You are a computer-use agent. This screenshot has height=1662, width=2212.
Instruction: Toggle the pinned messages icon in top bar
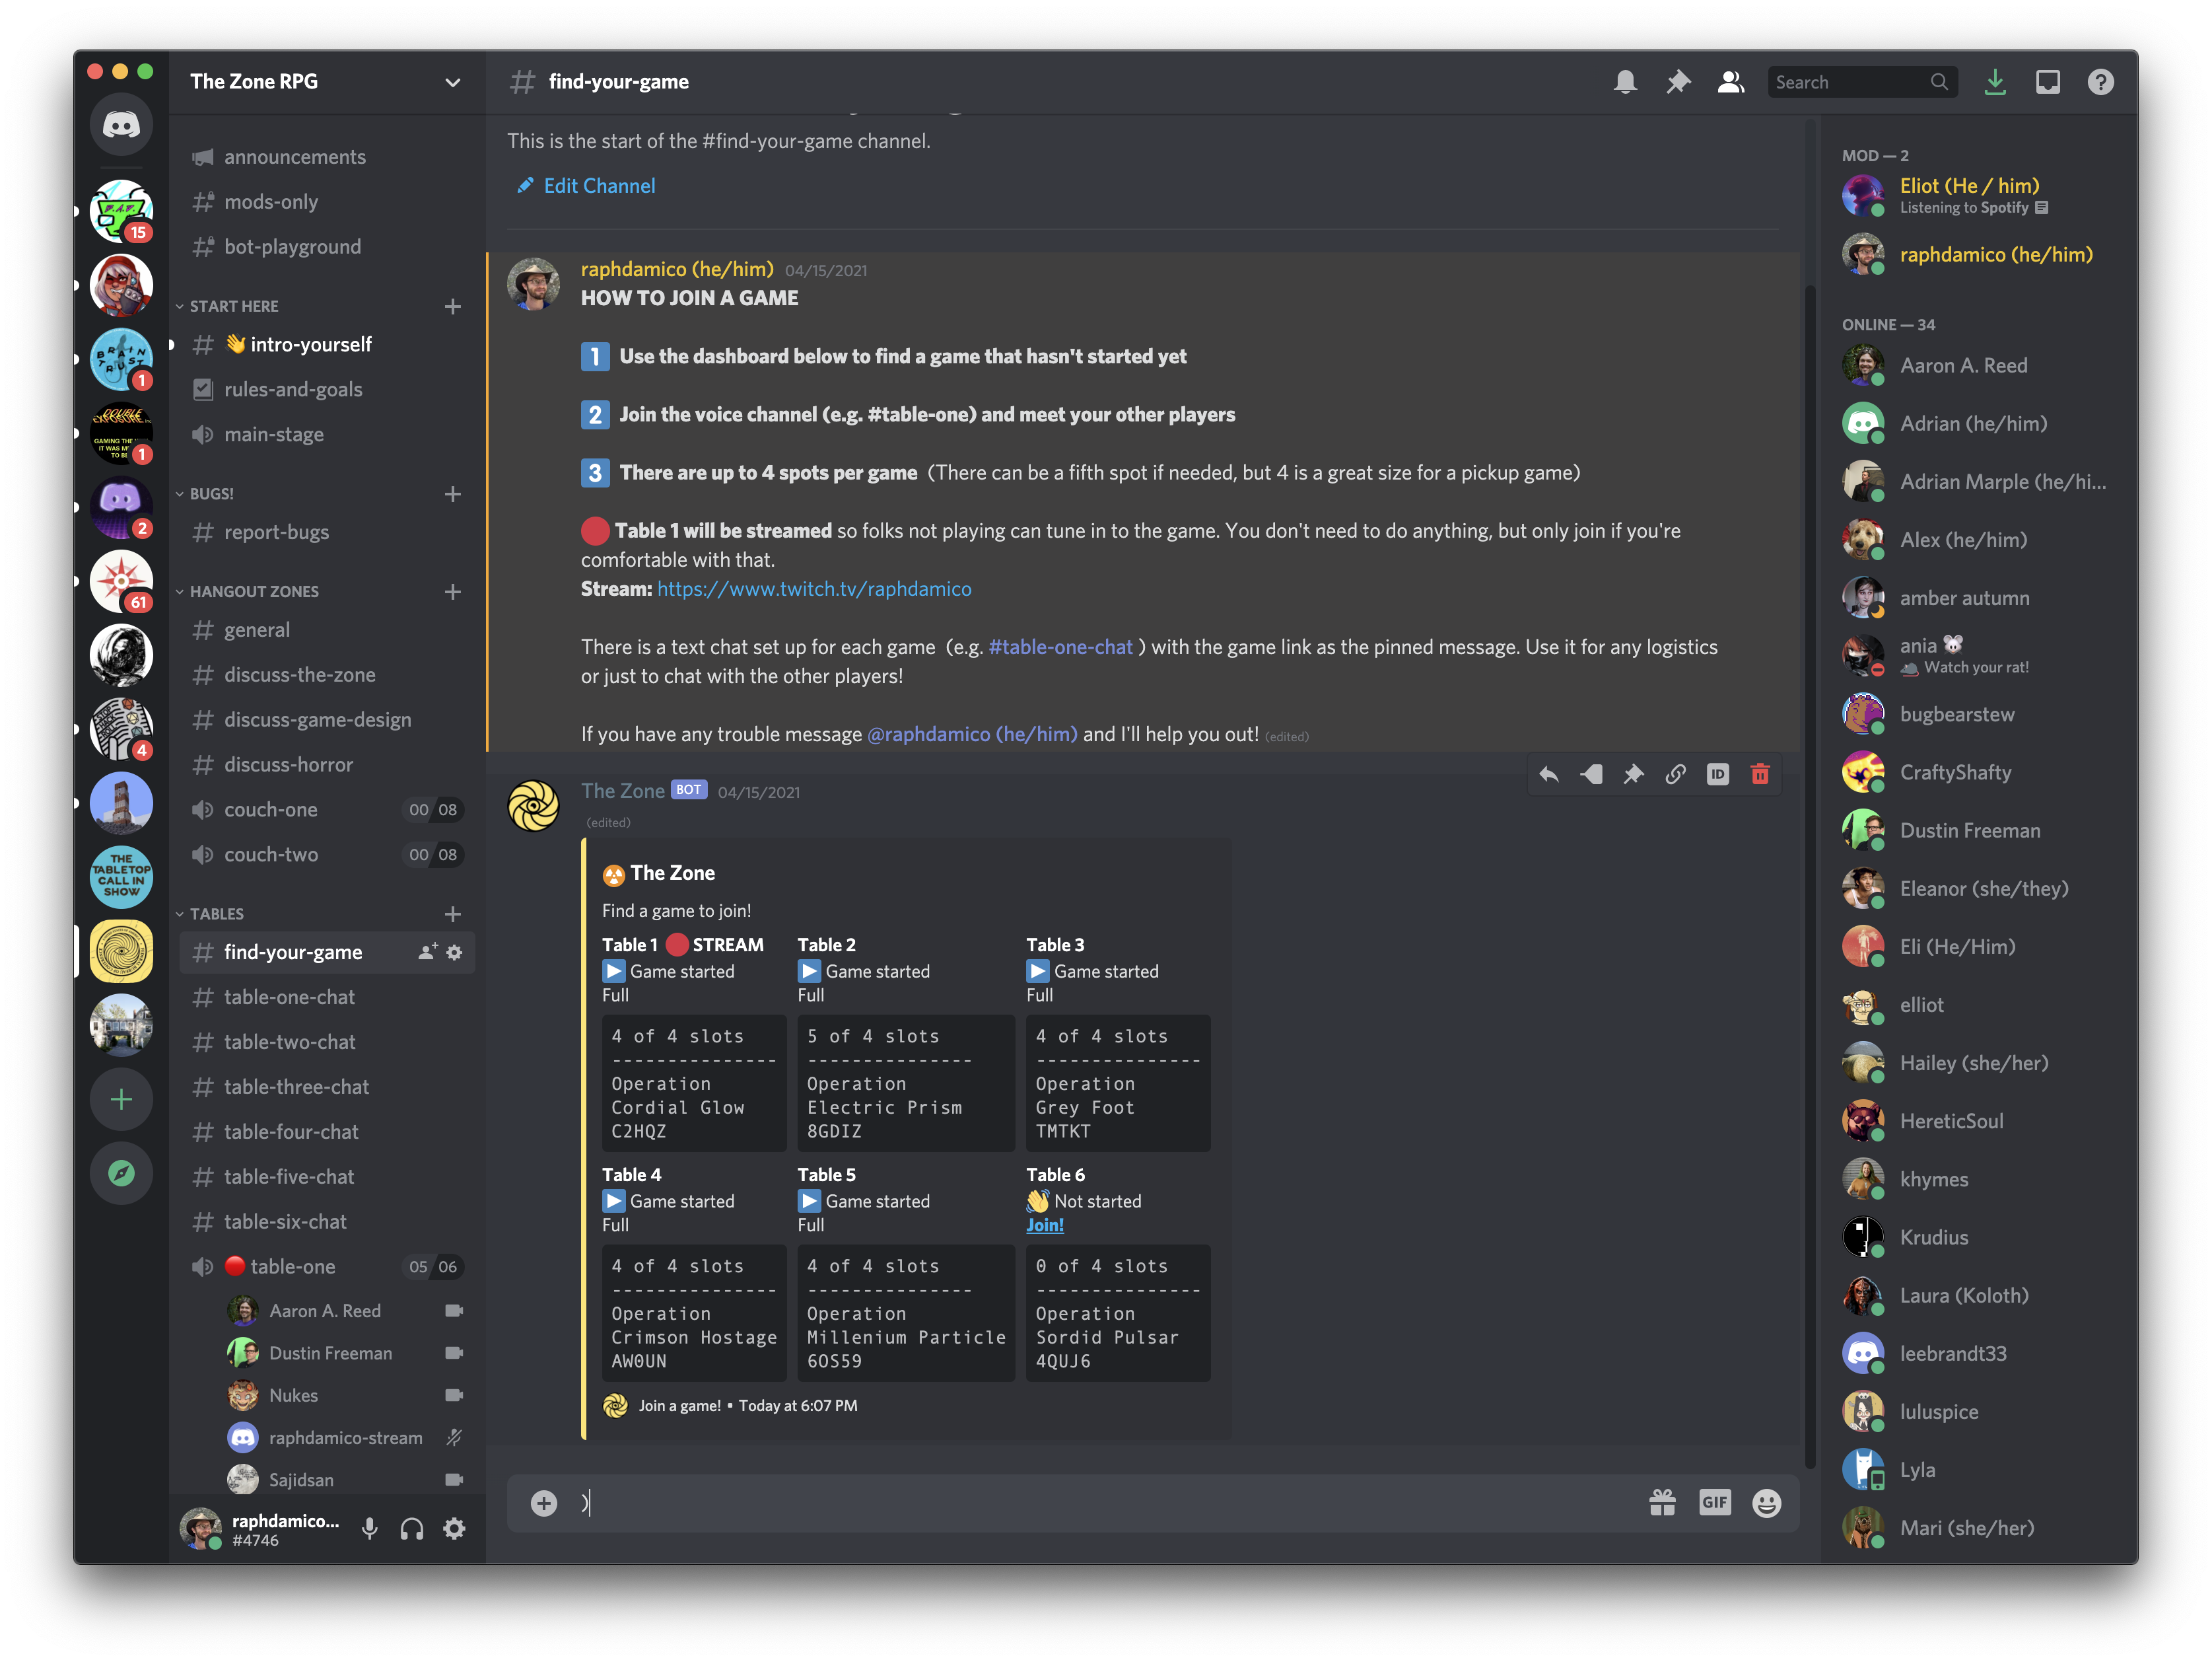[1675, 81]
